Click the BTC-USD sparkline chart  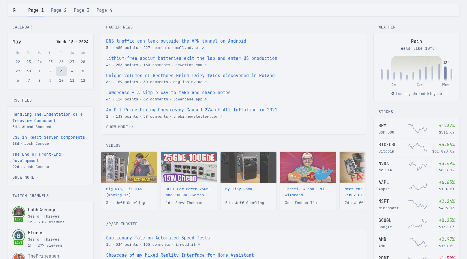(417, 147)
